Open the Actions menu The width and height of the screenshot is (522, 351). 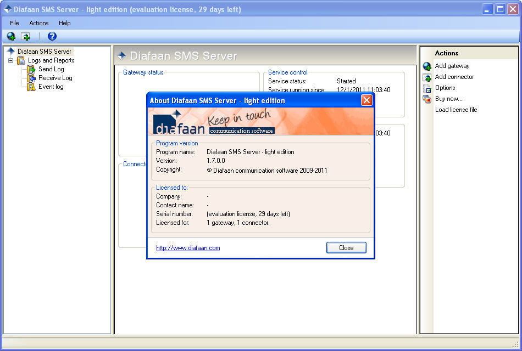(38, 23)
